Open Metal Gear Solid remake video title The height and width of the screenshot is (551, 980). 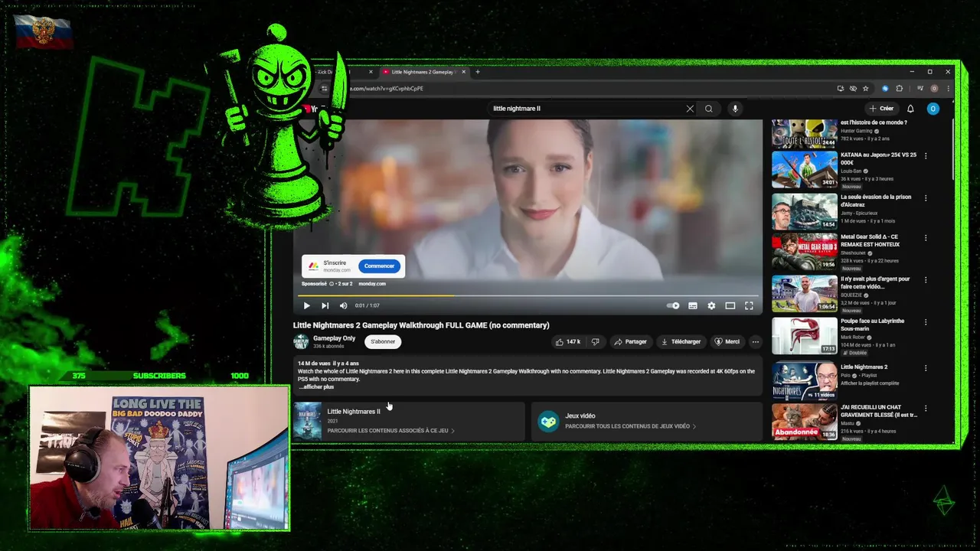[x=870, y=240]
